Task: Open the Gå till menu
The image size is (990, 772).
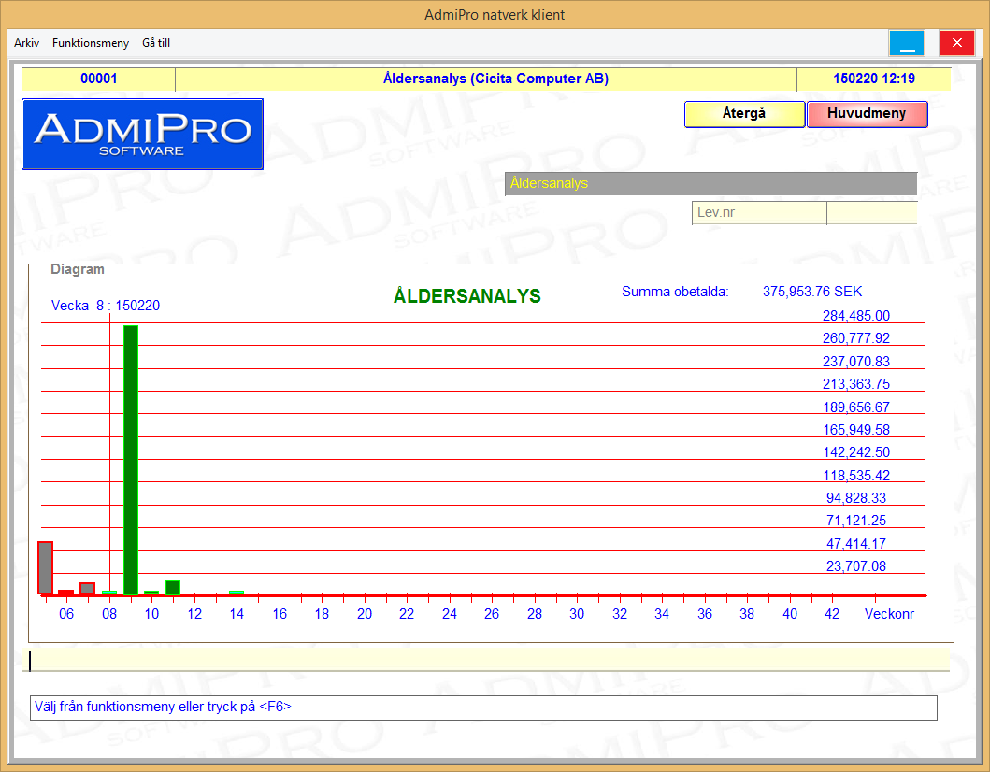Action: coord(156,43)
